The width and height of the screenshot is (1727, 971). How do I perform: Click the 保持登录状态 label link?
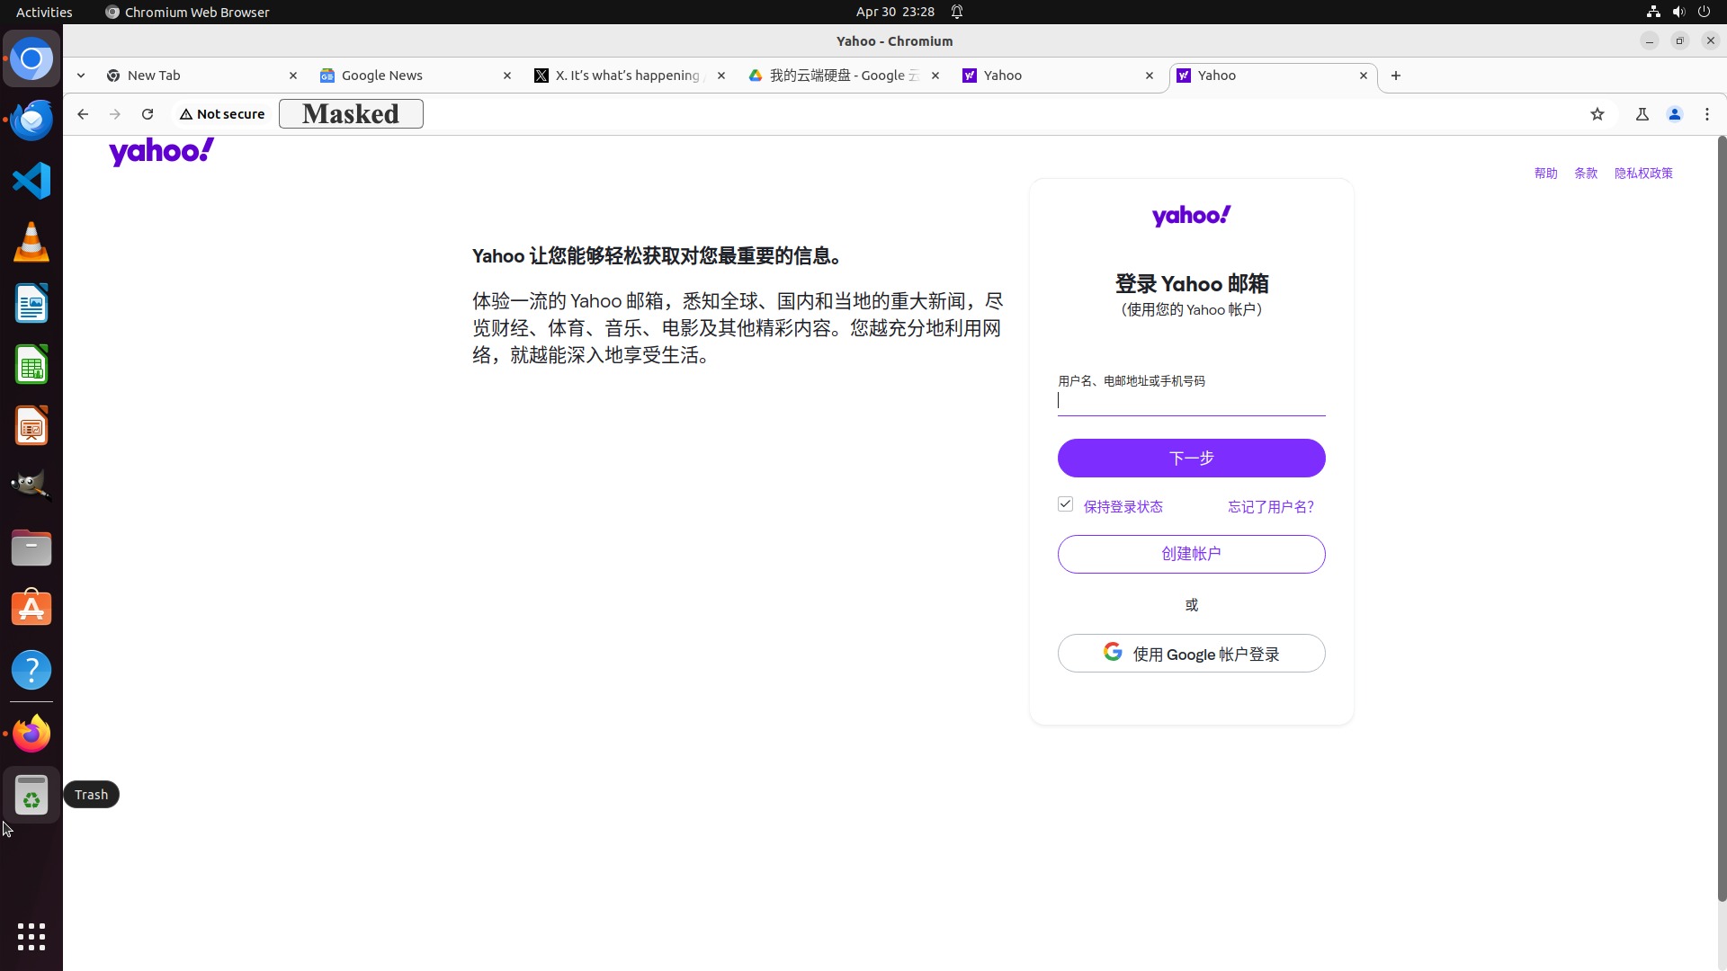click(1123, 507)
